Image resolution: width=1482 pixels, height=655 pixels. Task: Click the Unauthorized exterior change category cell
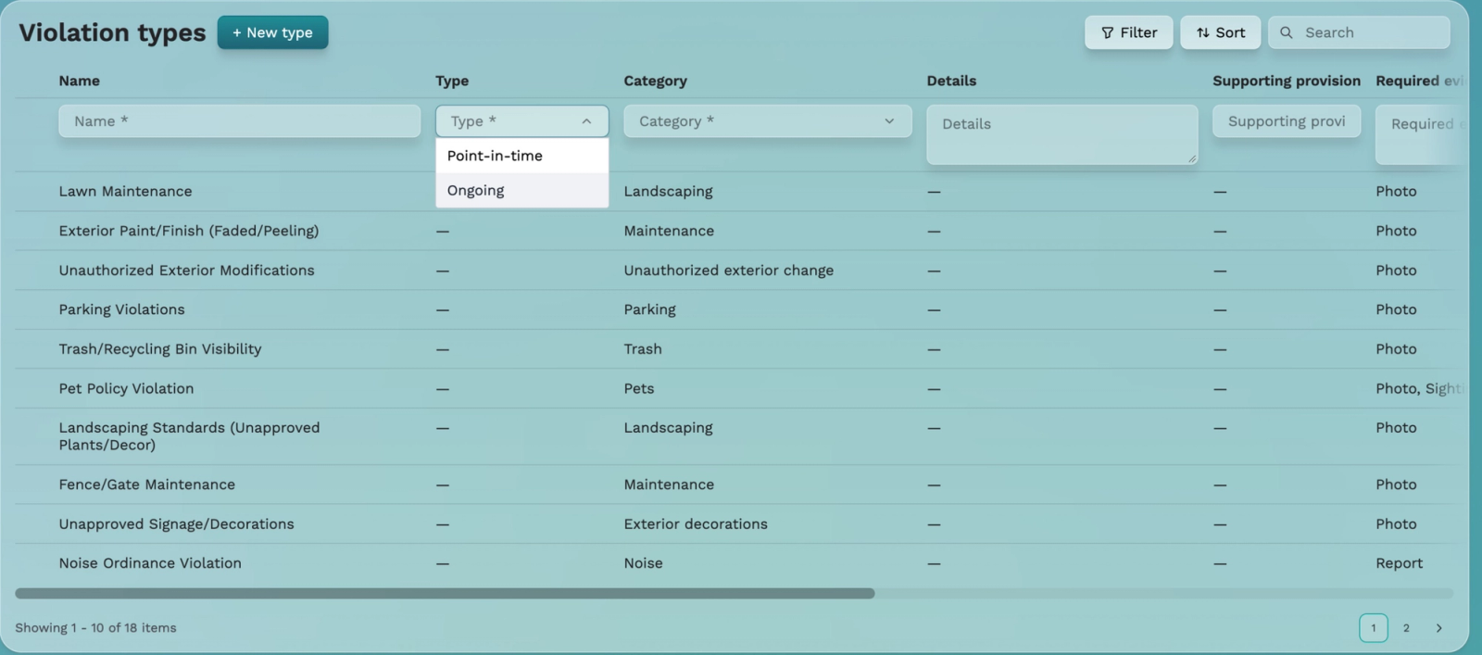728,271
